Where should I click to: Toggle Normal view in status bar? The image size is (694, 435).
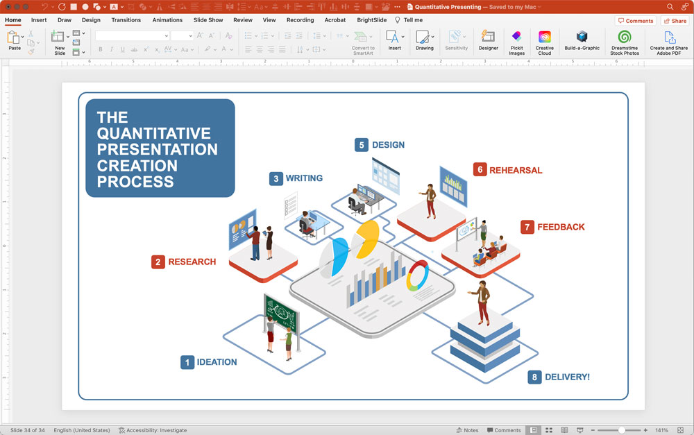pyautogui.click(x=533, y=430)
